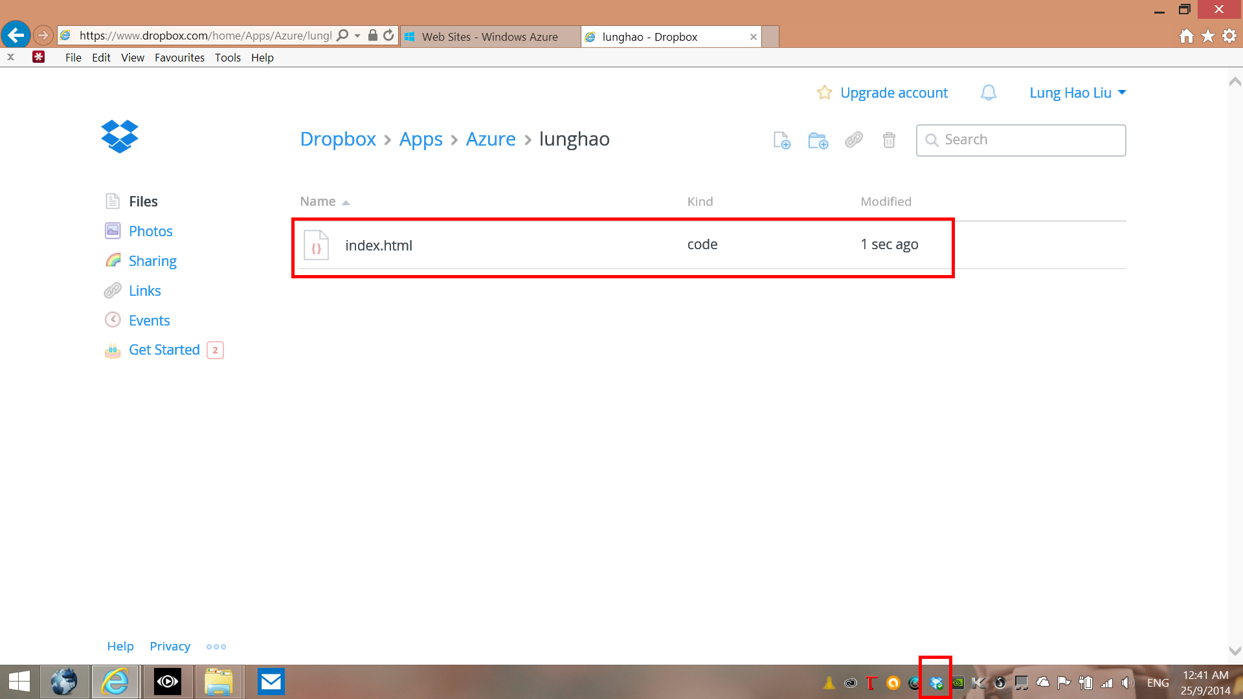The image size is (1243, 699).
Task: Click the battery power tray icon
Action: [x=1085, y=682]
